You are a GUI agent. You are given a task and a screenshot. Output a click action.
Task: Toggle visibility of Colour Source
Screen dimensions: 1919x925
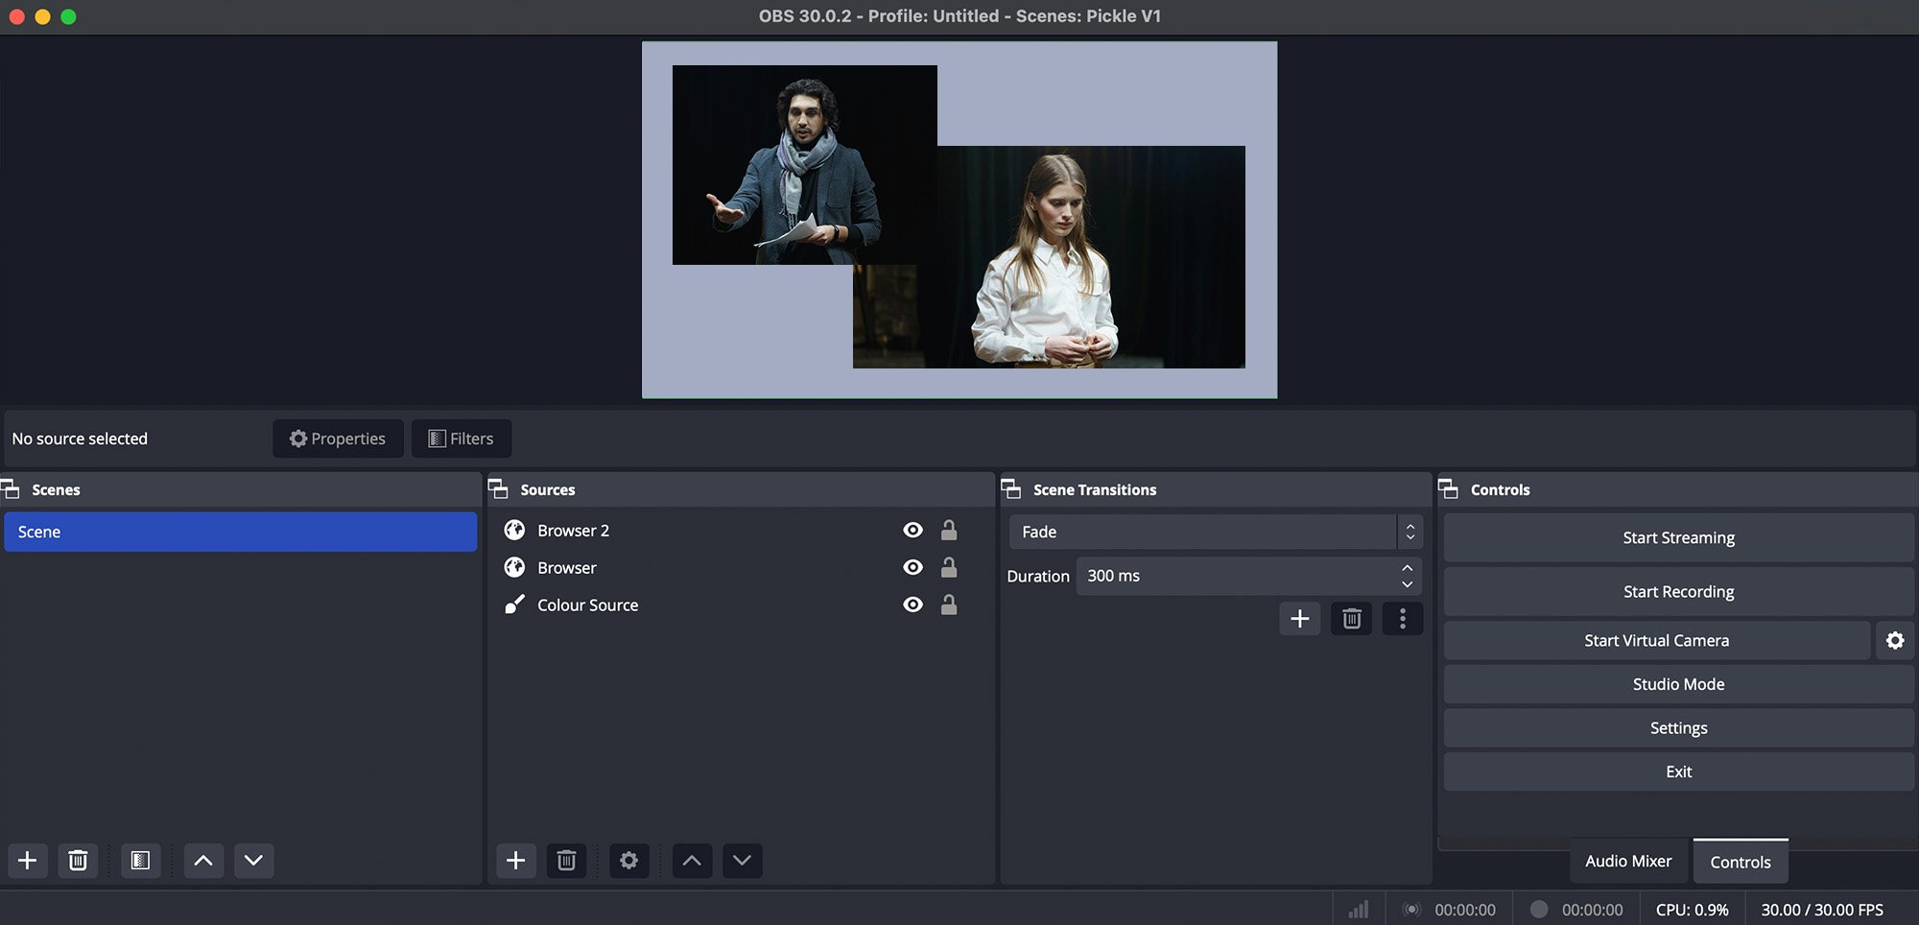[x=912, y=605]
